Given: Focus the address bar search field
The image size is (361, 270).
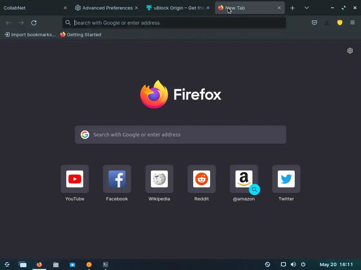Looking at the screenshot, I should coord(174,23).
